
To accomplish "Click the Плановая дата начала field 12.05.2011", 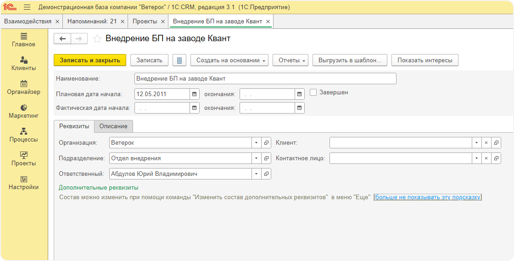I will coord(162,94).
